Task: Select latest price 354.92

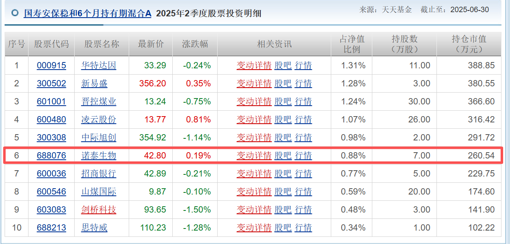Action: click(153, 138)
